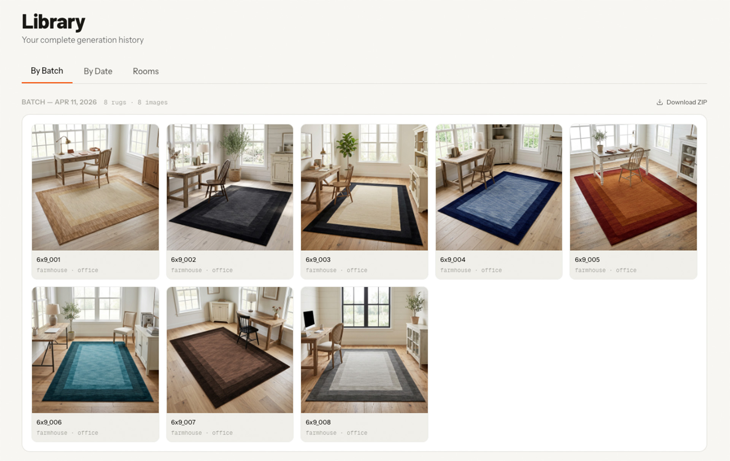Click the download icon next to Download ZIP
730x461 pixels.
(x=660, y=102)
